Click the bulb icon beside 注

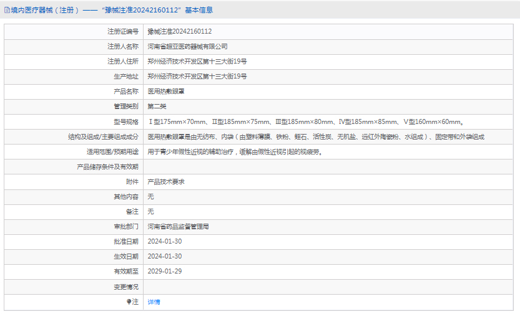[x=129, y=302]
